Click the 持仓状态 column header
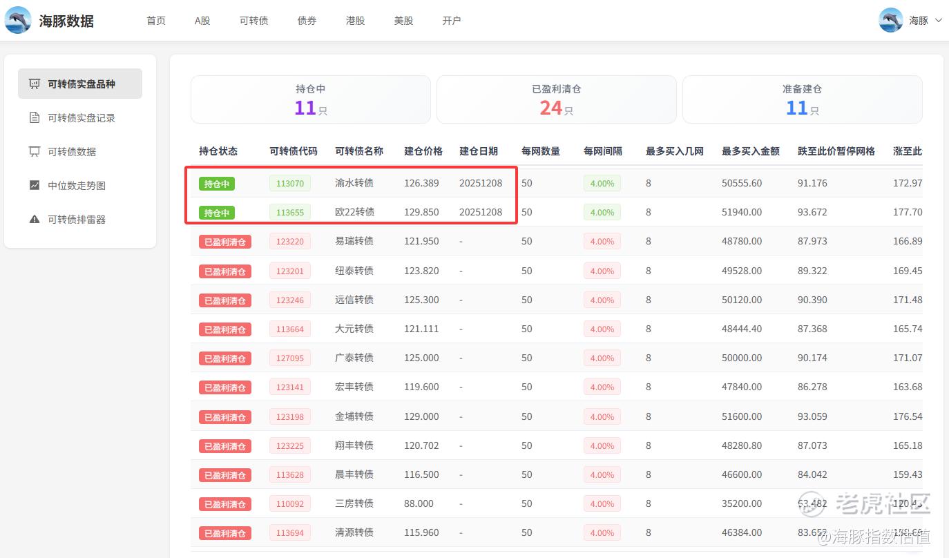Viewport: 949px width, 558px height. 218,151
